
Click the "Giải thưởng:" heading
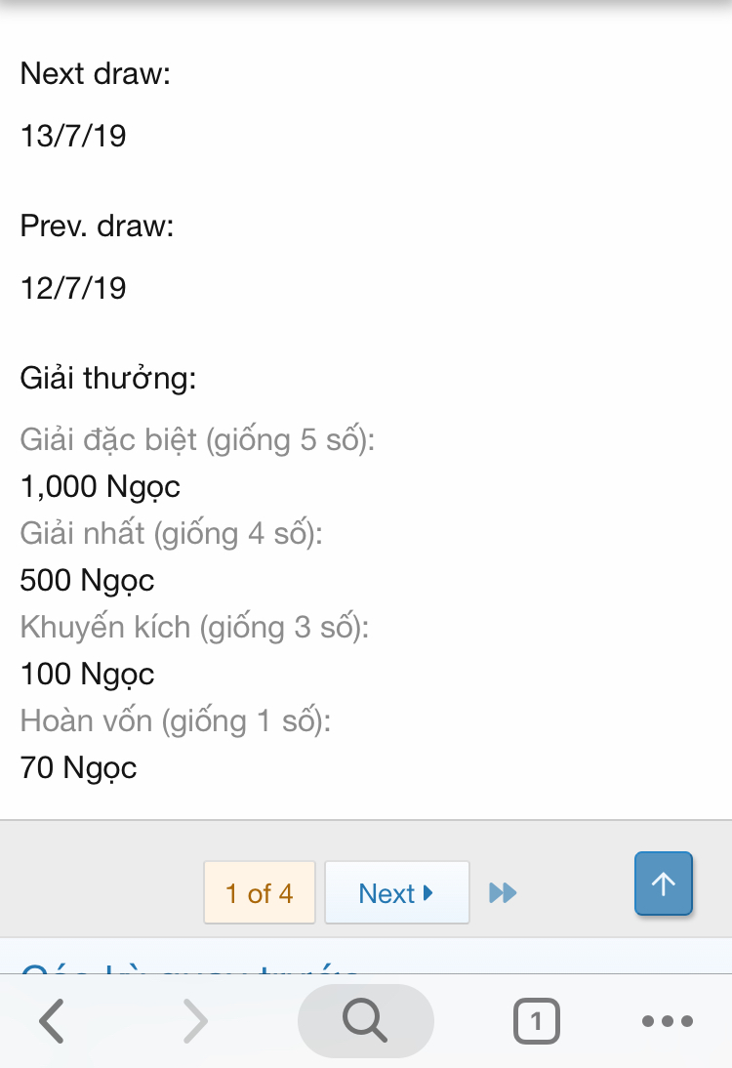[108, 378]
